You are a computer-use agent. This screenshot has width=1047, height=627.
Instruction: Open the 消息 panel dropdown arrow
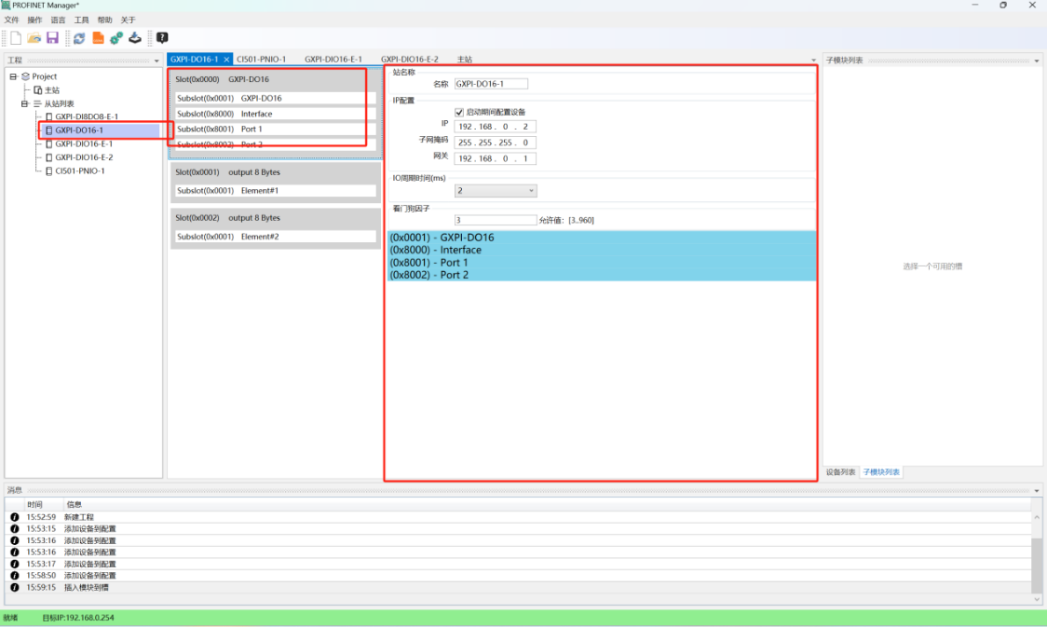click(x=1037, y=491)
